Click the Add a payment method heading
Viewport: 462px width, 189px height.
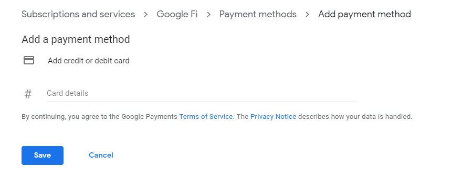(x=76, y=39)
